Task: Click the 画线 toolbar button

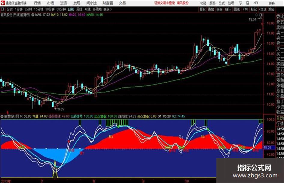Action: pos(237,9)
